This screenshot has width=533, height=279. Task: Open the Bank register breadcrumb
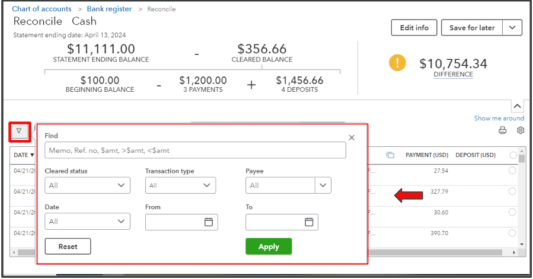109,9
